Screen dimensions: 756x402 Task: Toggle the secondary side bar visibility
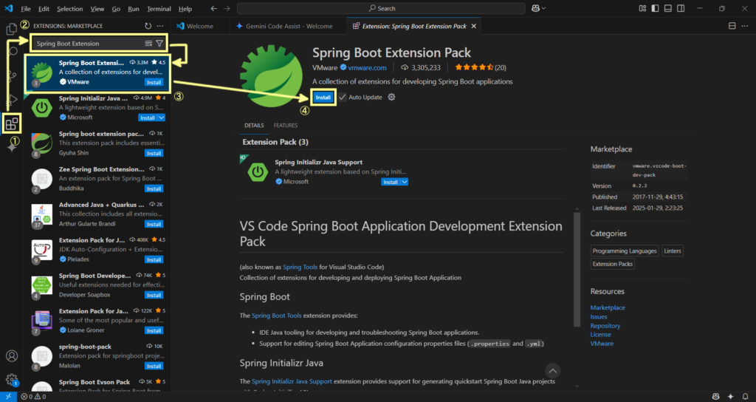pos(681,8)
